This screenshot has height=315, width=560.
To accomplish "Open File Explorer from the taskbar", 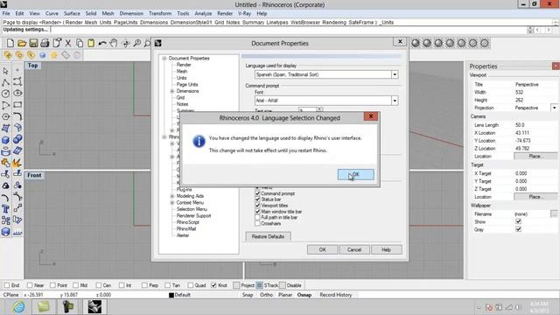I will click(43, 307).
